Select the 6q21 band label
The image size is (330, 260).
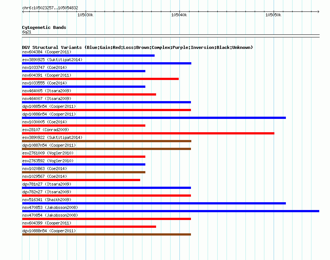pyautogui.click(x=27, y=32)
